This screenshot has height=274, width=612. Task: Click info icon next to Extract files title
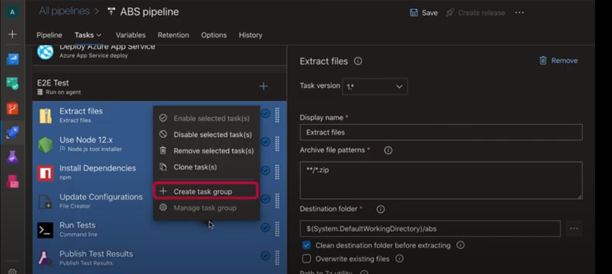(x=358, y=61)
